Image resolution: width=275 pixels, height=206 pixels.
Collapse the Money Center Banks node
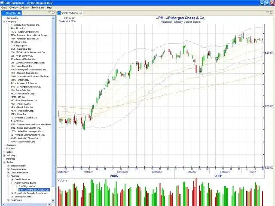tap(12, 183)
